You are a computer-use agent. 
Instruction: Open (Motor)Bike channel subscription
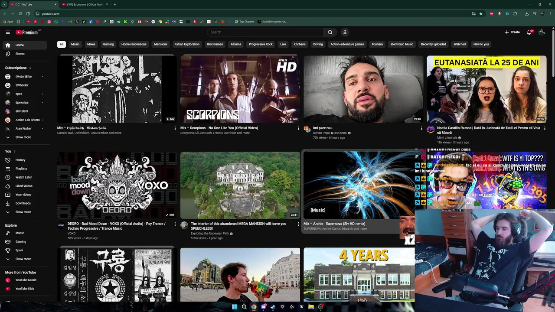coord(25,77)
